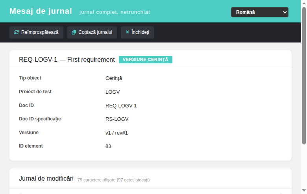
Task: Click the ID element value 83
Action: coord(108,146)
